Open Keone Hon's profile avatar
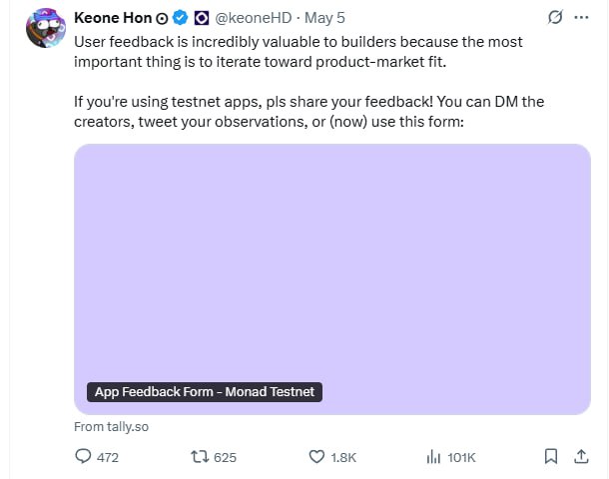Image resolution: width=609 pixels, height=479 pixels. click(46, 28)
